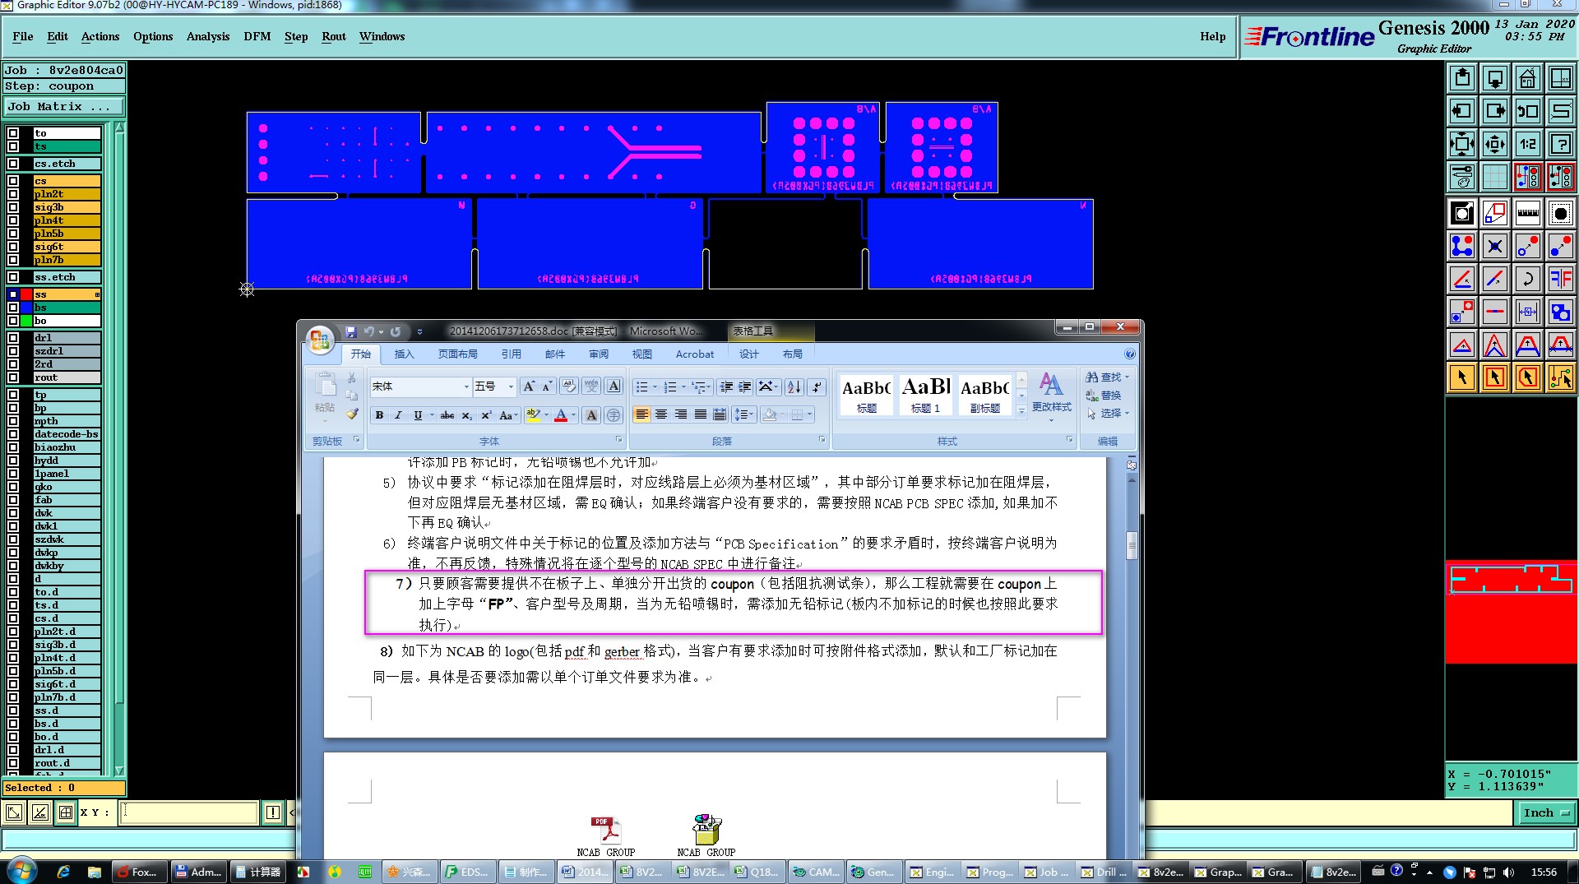Screen dimensions: 1579x884
Task: Select the ruler measurement tool icon
Action: pyautogui.click(x=1527, y=214)
